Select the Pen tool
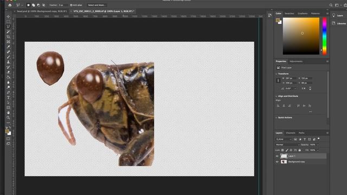The image size is (347, 195). [x=9, y=93]
